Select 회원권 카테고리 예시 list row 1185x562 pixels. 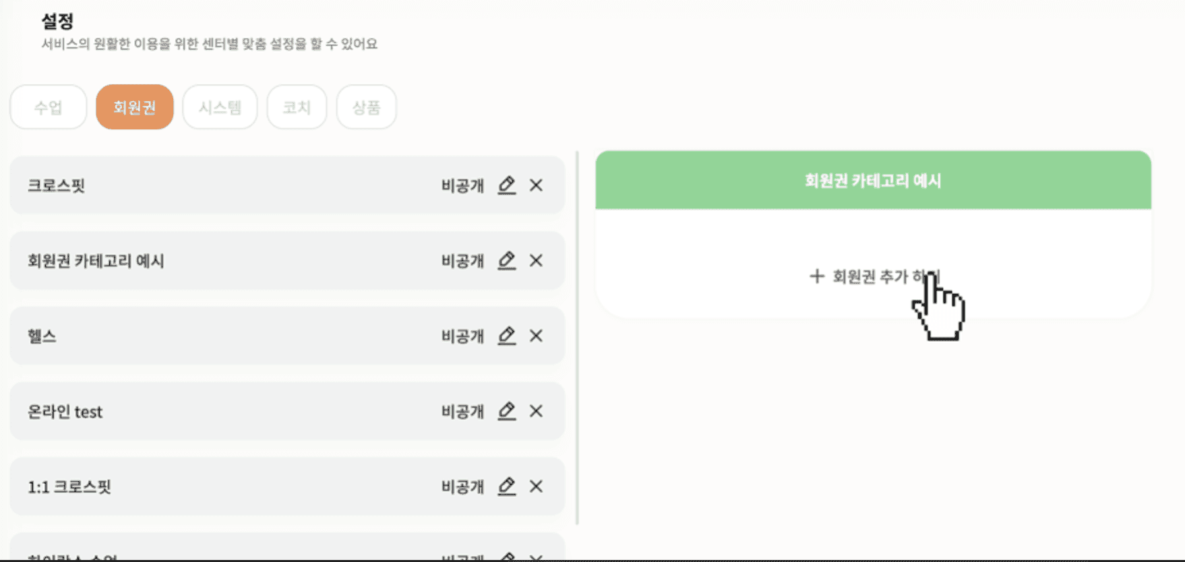287,261
